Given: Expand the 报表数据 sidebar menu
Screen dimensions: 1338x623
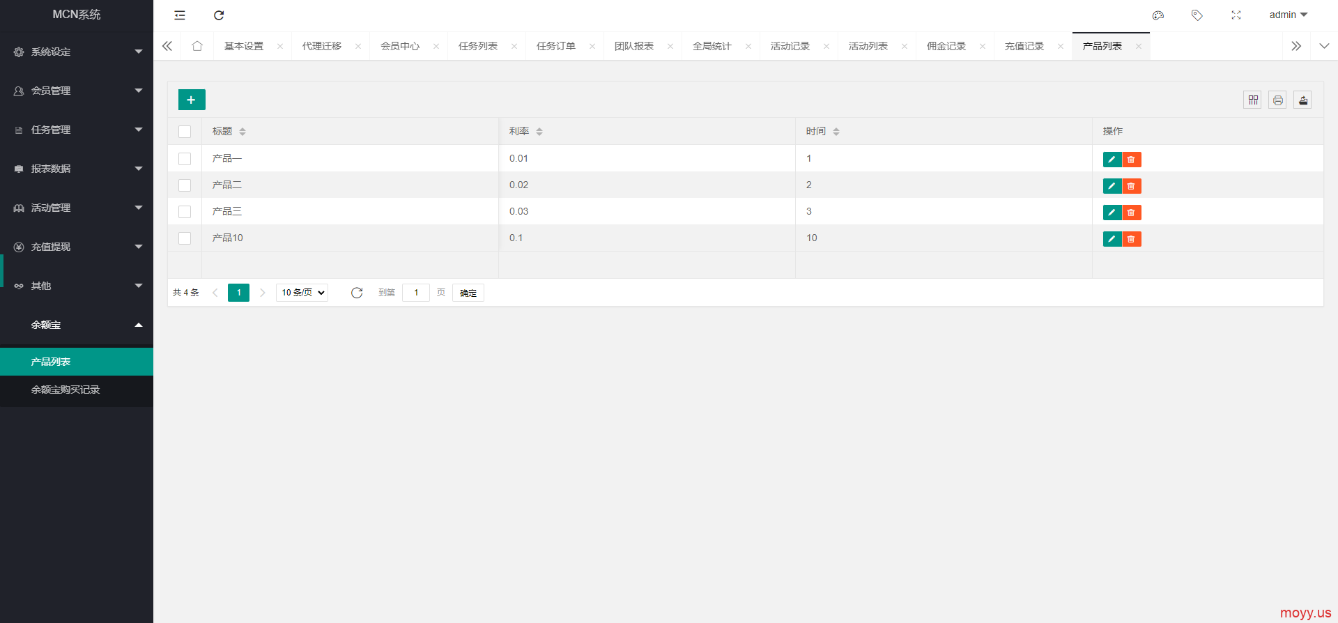Looking at the screenshot, I should pyautogui.click(x=77, y=169).
